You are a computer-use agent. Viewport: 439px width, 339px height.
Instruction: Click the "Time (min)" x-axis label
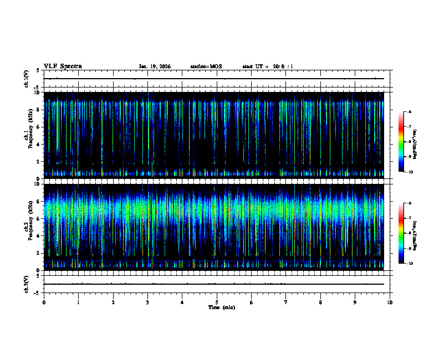[222, 307]
